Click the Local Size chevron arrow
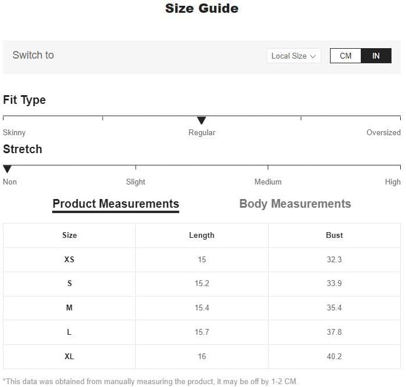 tap(313, 56)
